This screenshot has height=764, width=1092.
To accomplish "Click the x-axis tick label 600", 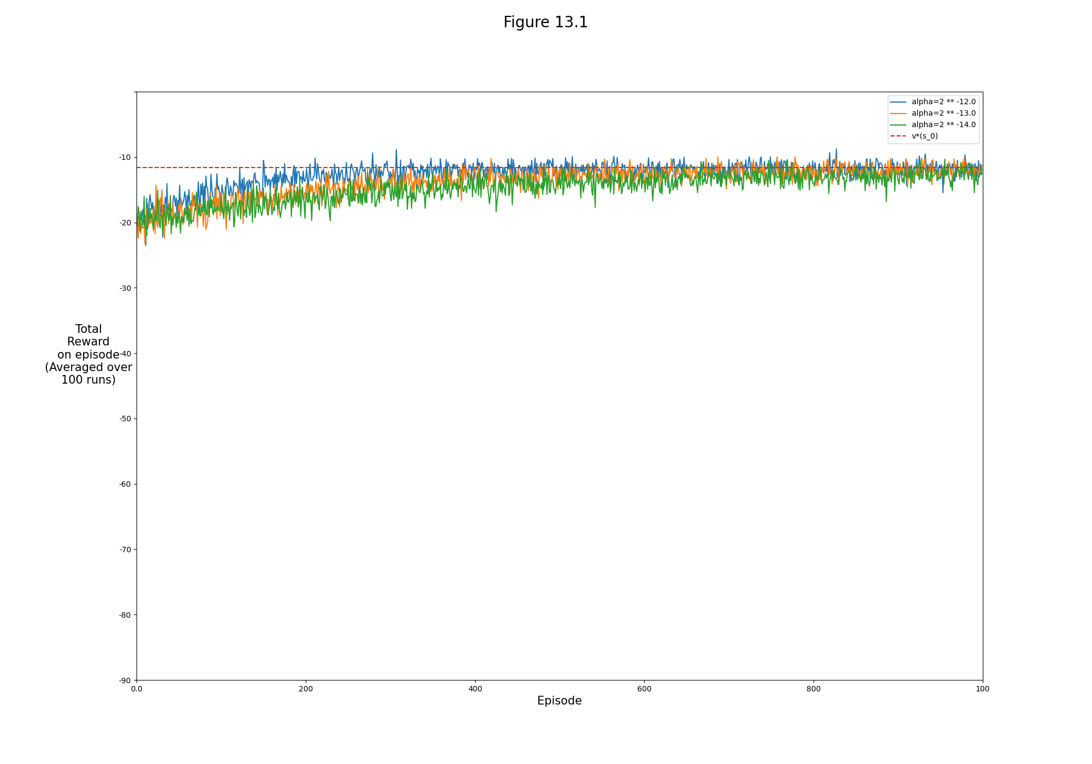I will point(644,689).
